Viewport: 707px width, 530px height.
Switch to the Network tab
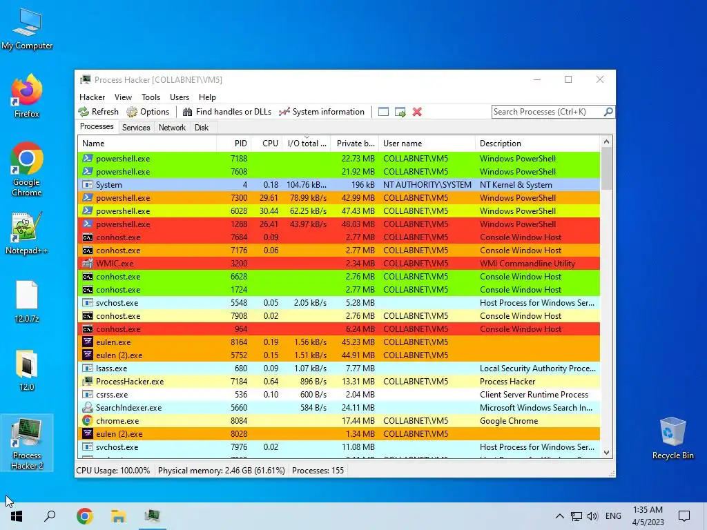pyautogui.click(x=172, y=128)
